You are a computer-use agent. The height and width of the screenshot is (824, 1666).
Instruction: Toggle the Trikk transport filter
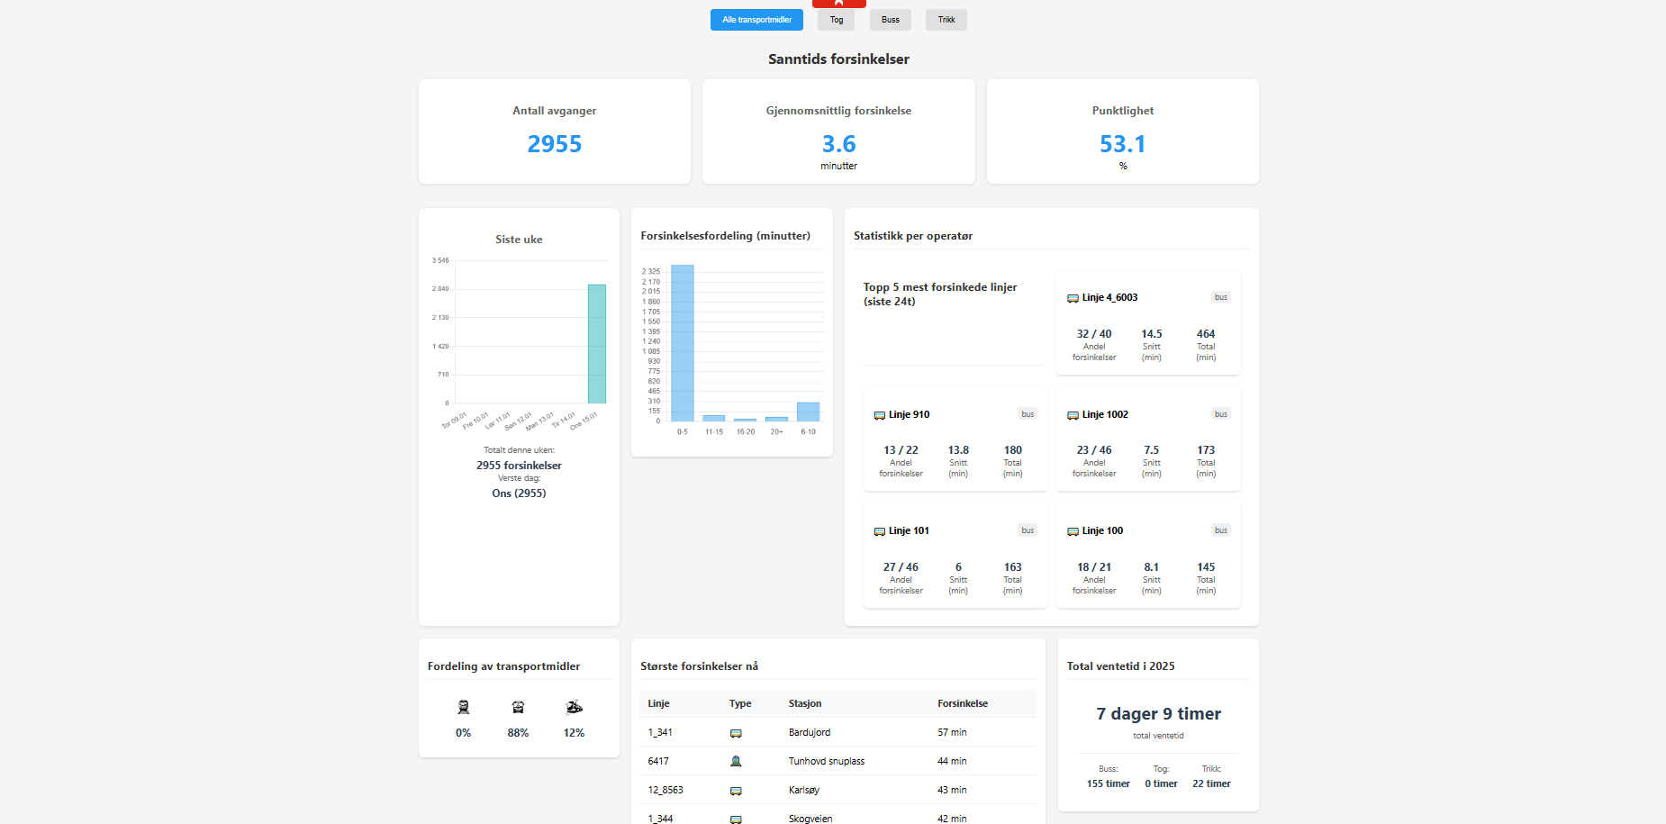pos(946,19)
